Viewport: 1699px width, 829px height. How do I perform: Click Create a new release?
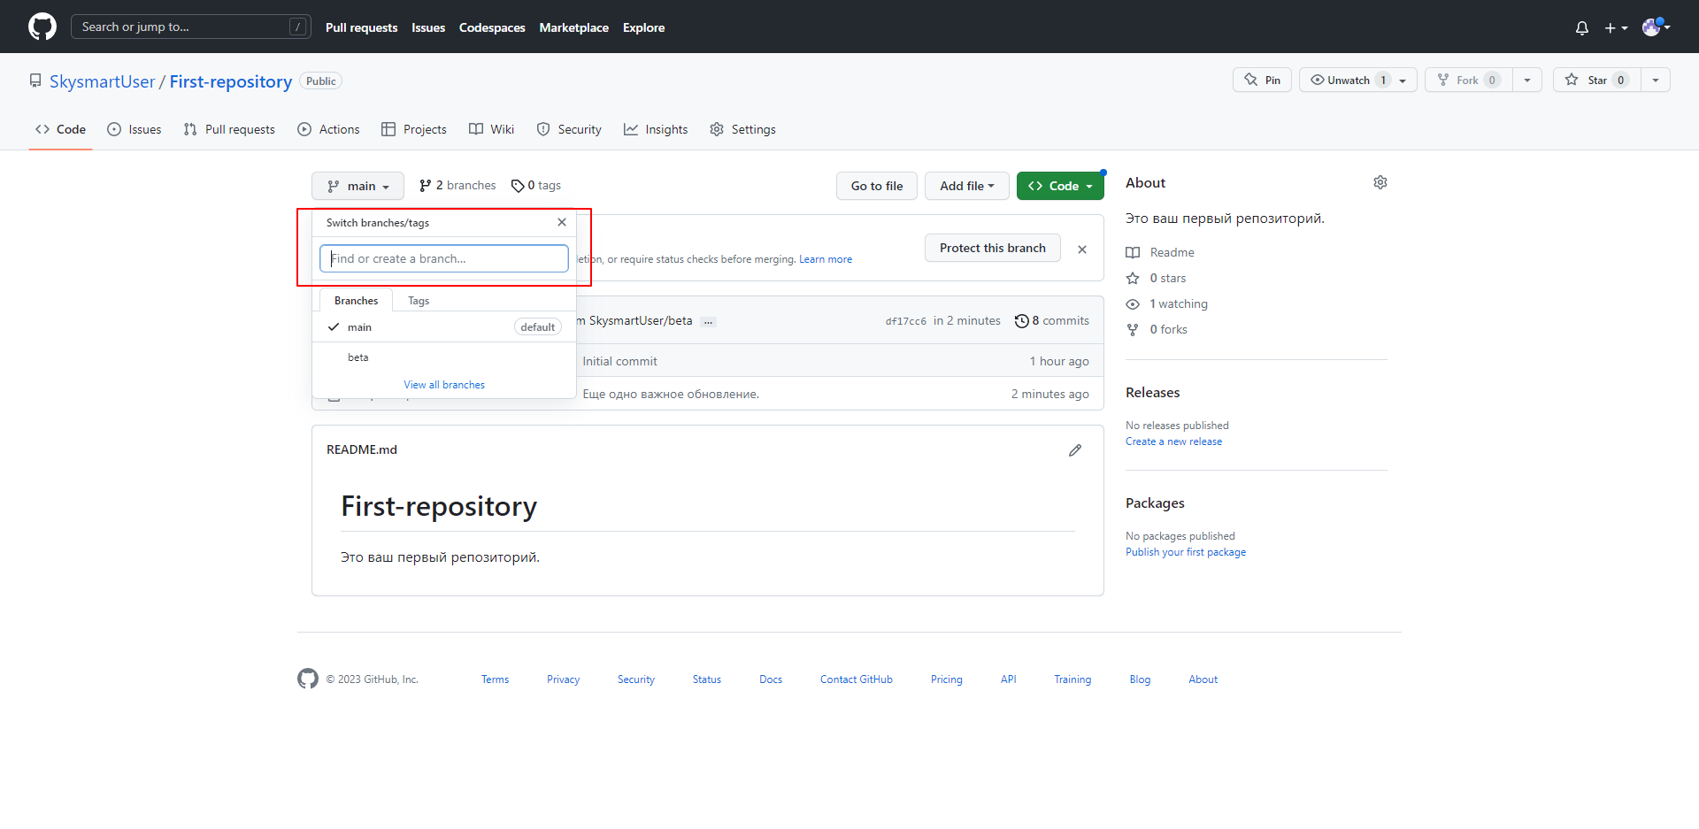[x=1173, y=441]
